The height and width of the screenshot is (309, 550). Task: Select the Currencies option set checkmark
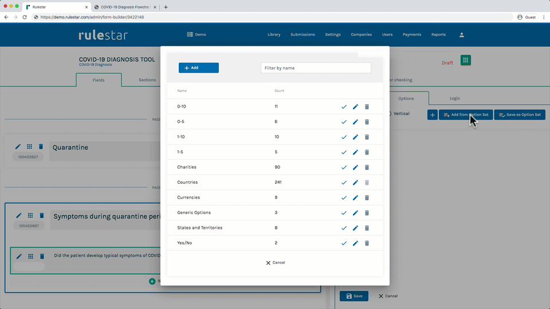pyautogui.click(x=344, y=197)
